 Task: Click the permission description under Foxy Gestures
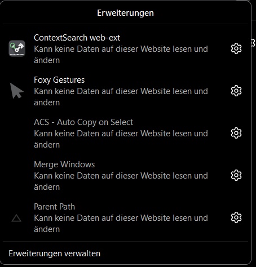pos(121,97)
